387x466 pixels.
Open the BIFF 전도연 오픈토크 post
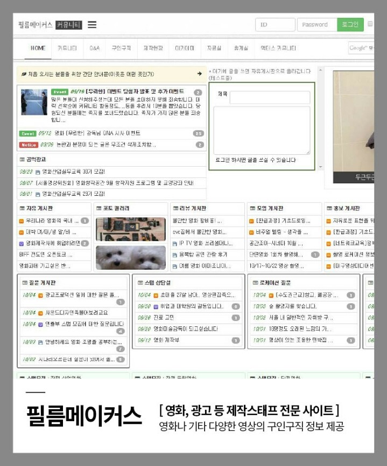coord(46,255)
